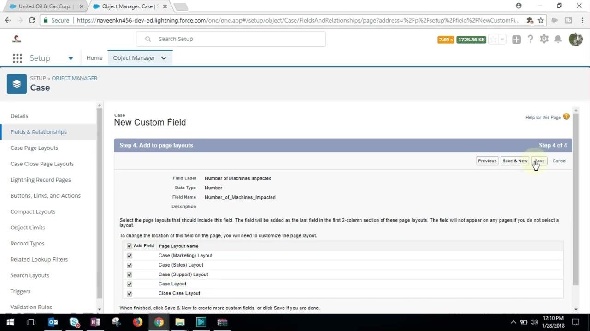Click the Cancel link
This screenshot has height=331, width=590.
coord(559,161)
